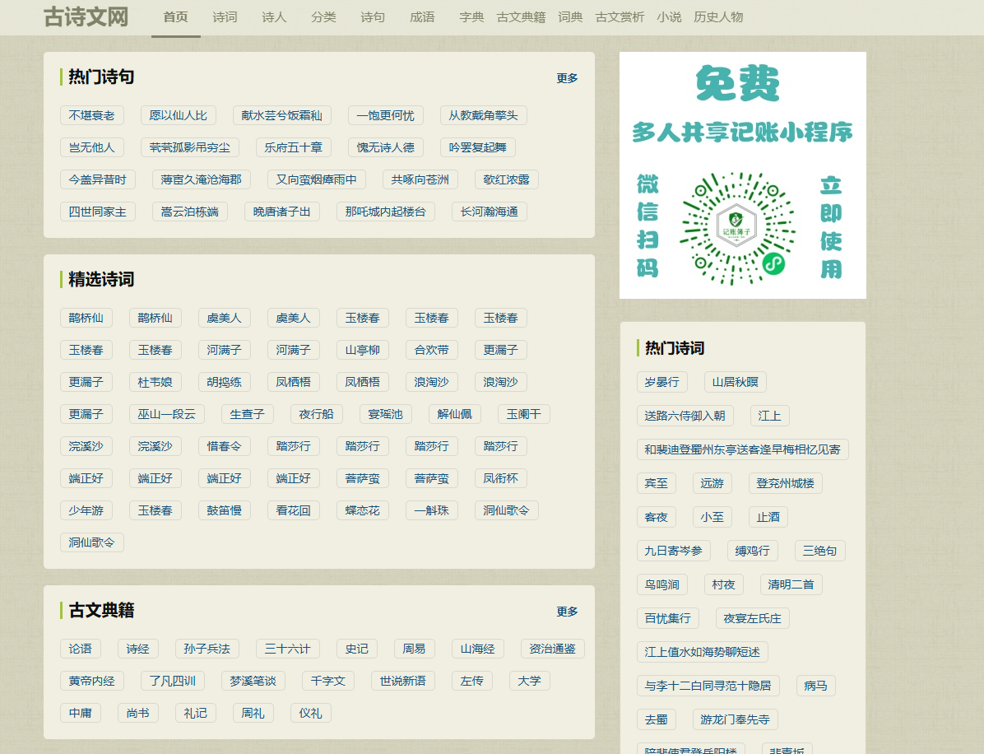Select the classic 仪礼

(x=311, y=713)
